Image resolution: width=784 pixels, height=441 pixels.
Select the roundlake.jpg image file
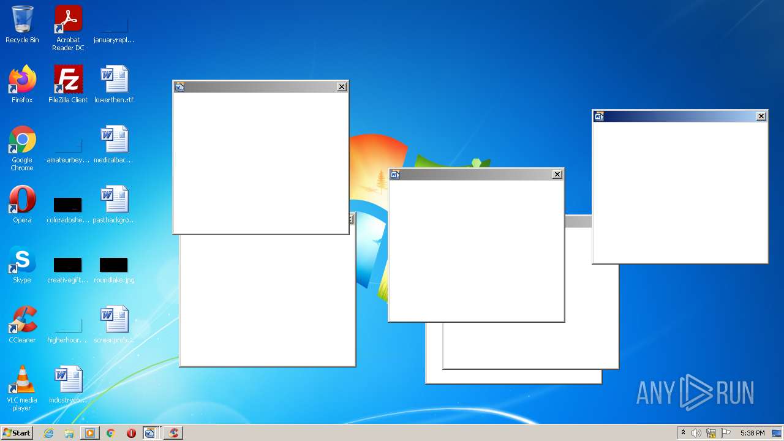pos(114,269)
